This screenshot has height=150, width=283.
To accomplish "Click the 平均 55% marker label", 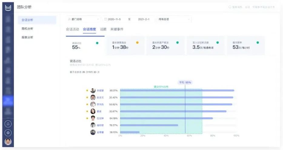I will [185, 82].
